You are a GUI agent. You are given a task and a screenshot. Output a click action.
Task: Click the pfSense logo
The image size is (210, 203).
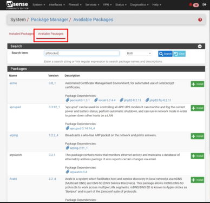[x=17, y=5]
